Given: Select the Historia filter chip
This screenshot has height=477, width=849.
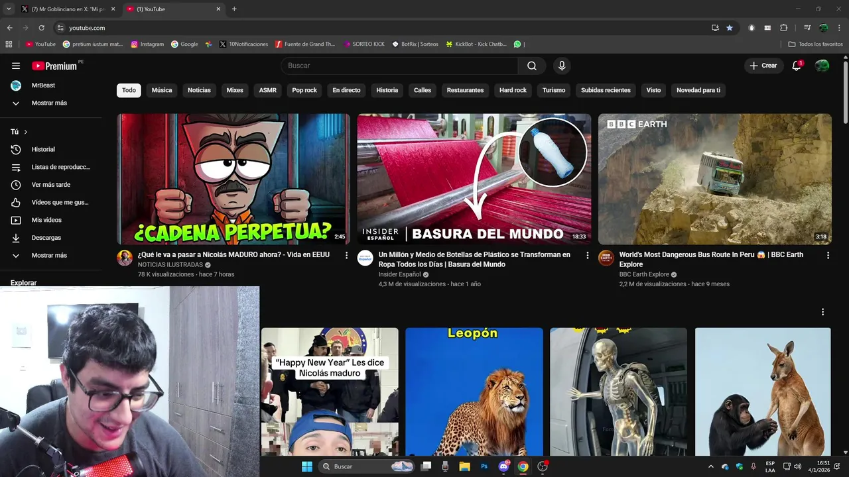Looking at the screenshot, I should [387, 90].
